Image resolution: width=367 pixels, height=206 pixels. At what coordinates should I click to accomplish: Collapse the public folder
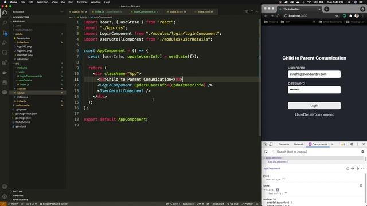click(19, 34)
